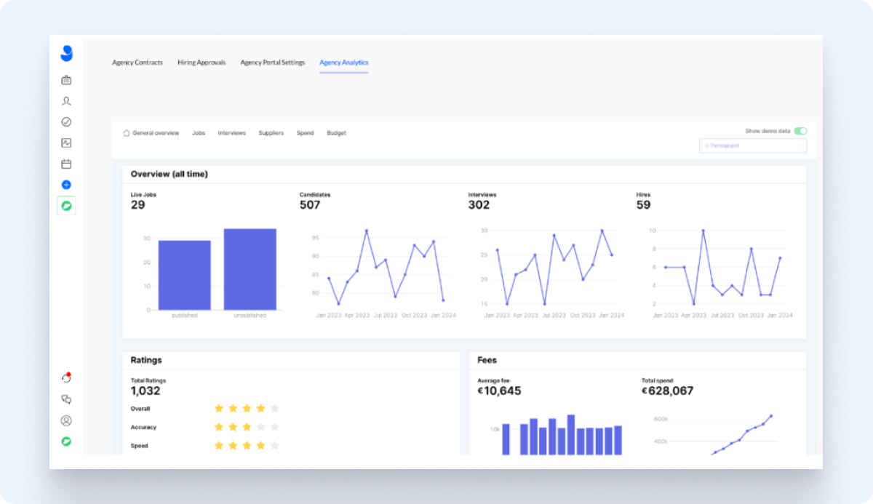873x504 pixels.
Task: Switch to the Agency Contracts tab
Action: [137, 62]
